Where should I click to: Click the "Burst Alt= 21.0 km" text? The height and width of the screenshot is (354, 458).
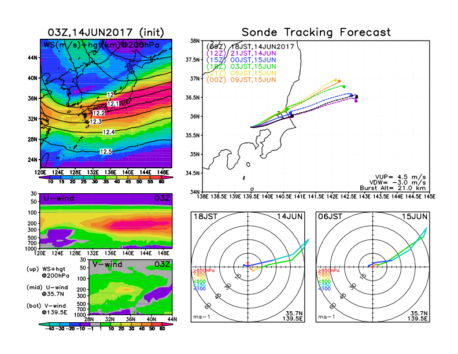pyautogui.click(x=393, y=188)
